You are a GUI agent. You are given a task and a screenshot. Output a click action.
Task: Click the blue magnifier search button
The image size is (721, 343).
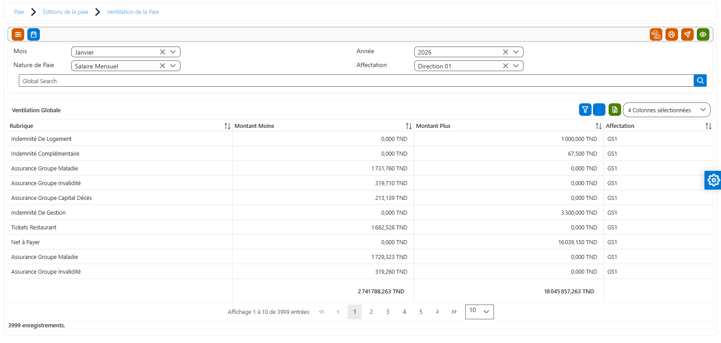700,80
